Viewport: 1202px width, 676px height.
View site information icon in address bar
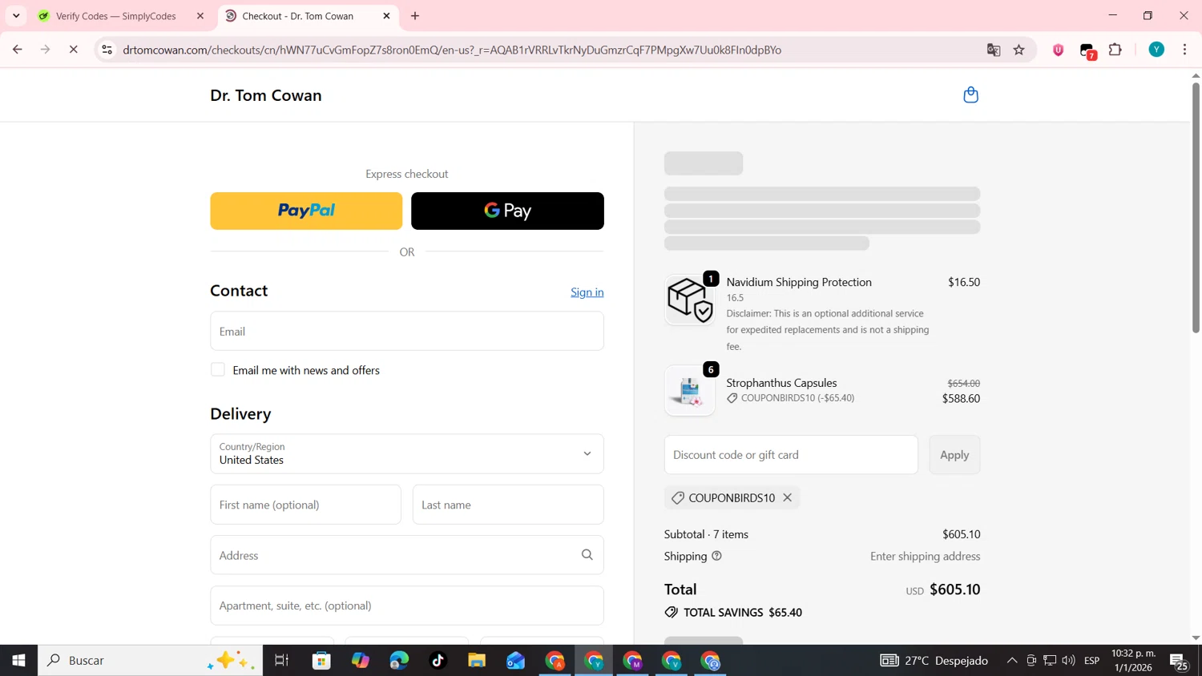[107, 50]
